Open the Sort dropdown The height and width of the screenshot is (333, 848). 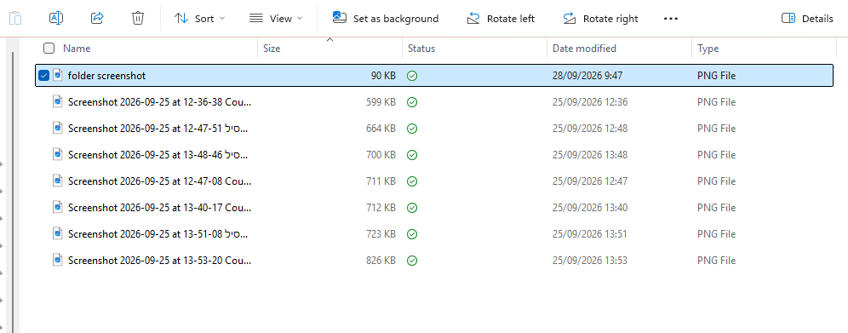tap(199, 19)
